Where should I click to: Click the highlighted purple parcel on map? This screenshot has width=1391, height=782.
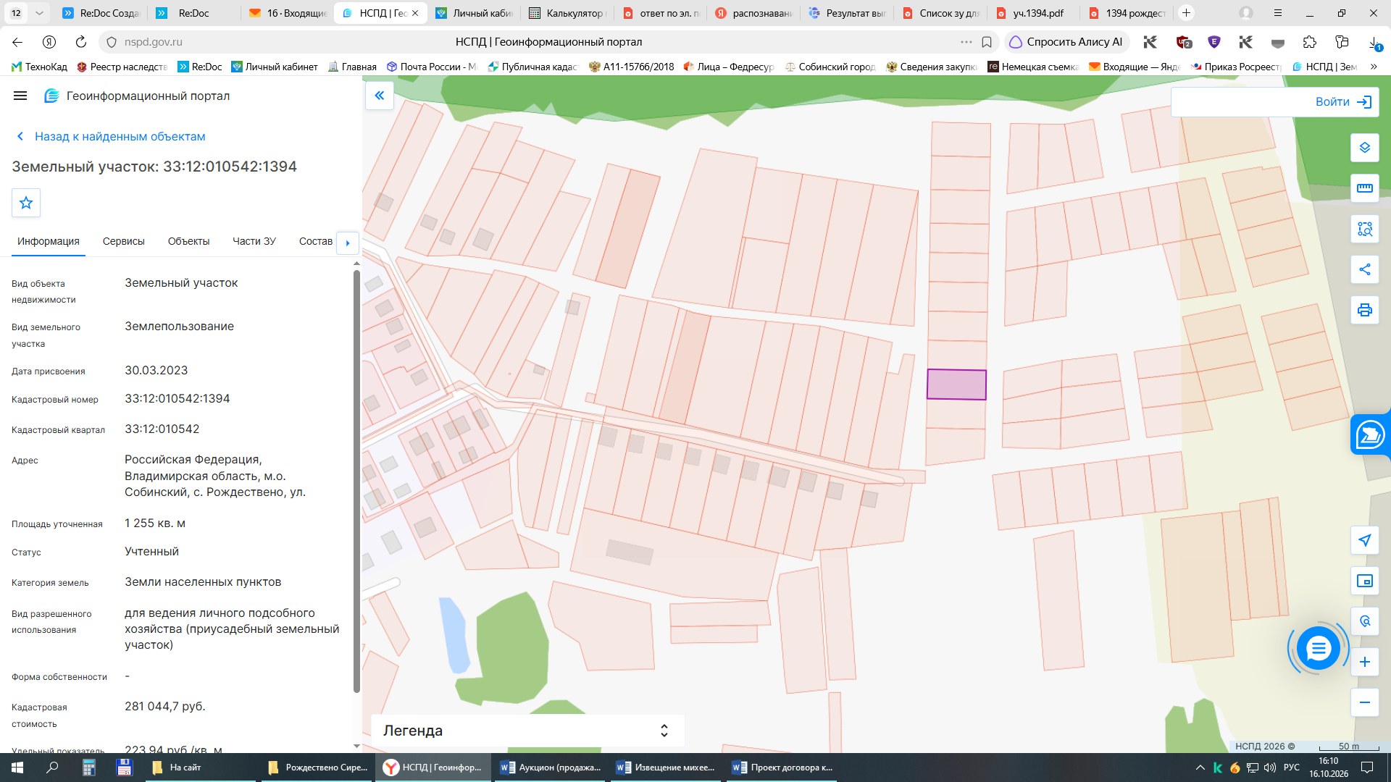click(x=956, y=384)
